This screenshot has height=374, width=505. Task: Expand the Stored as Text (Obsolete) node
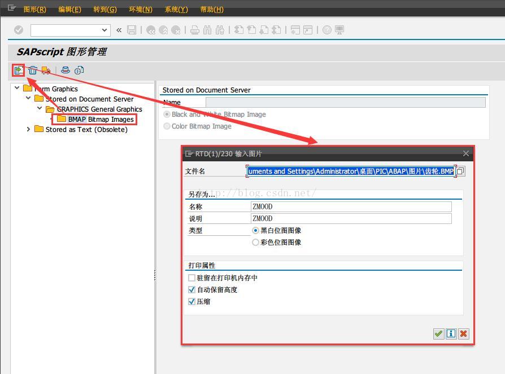click(28, 129)
